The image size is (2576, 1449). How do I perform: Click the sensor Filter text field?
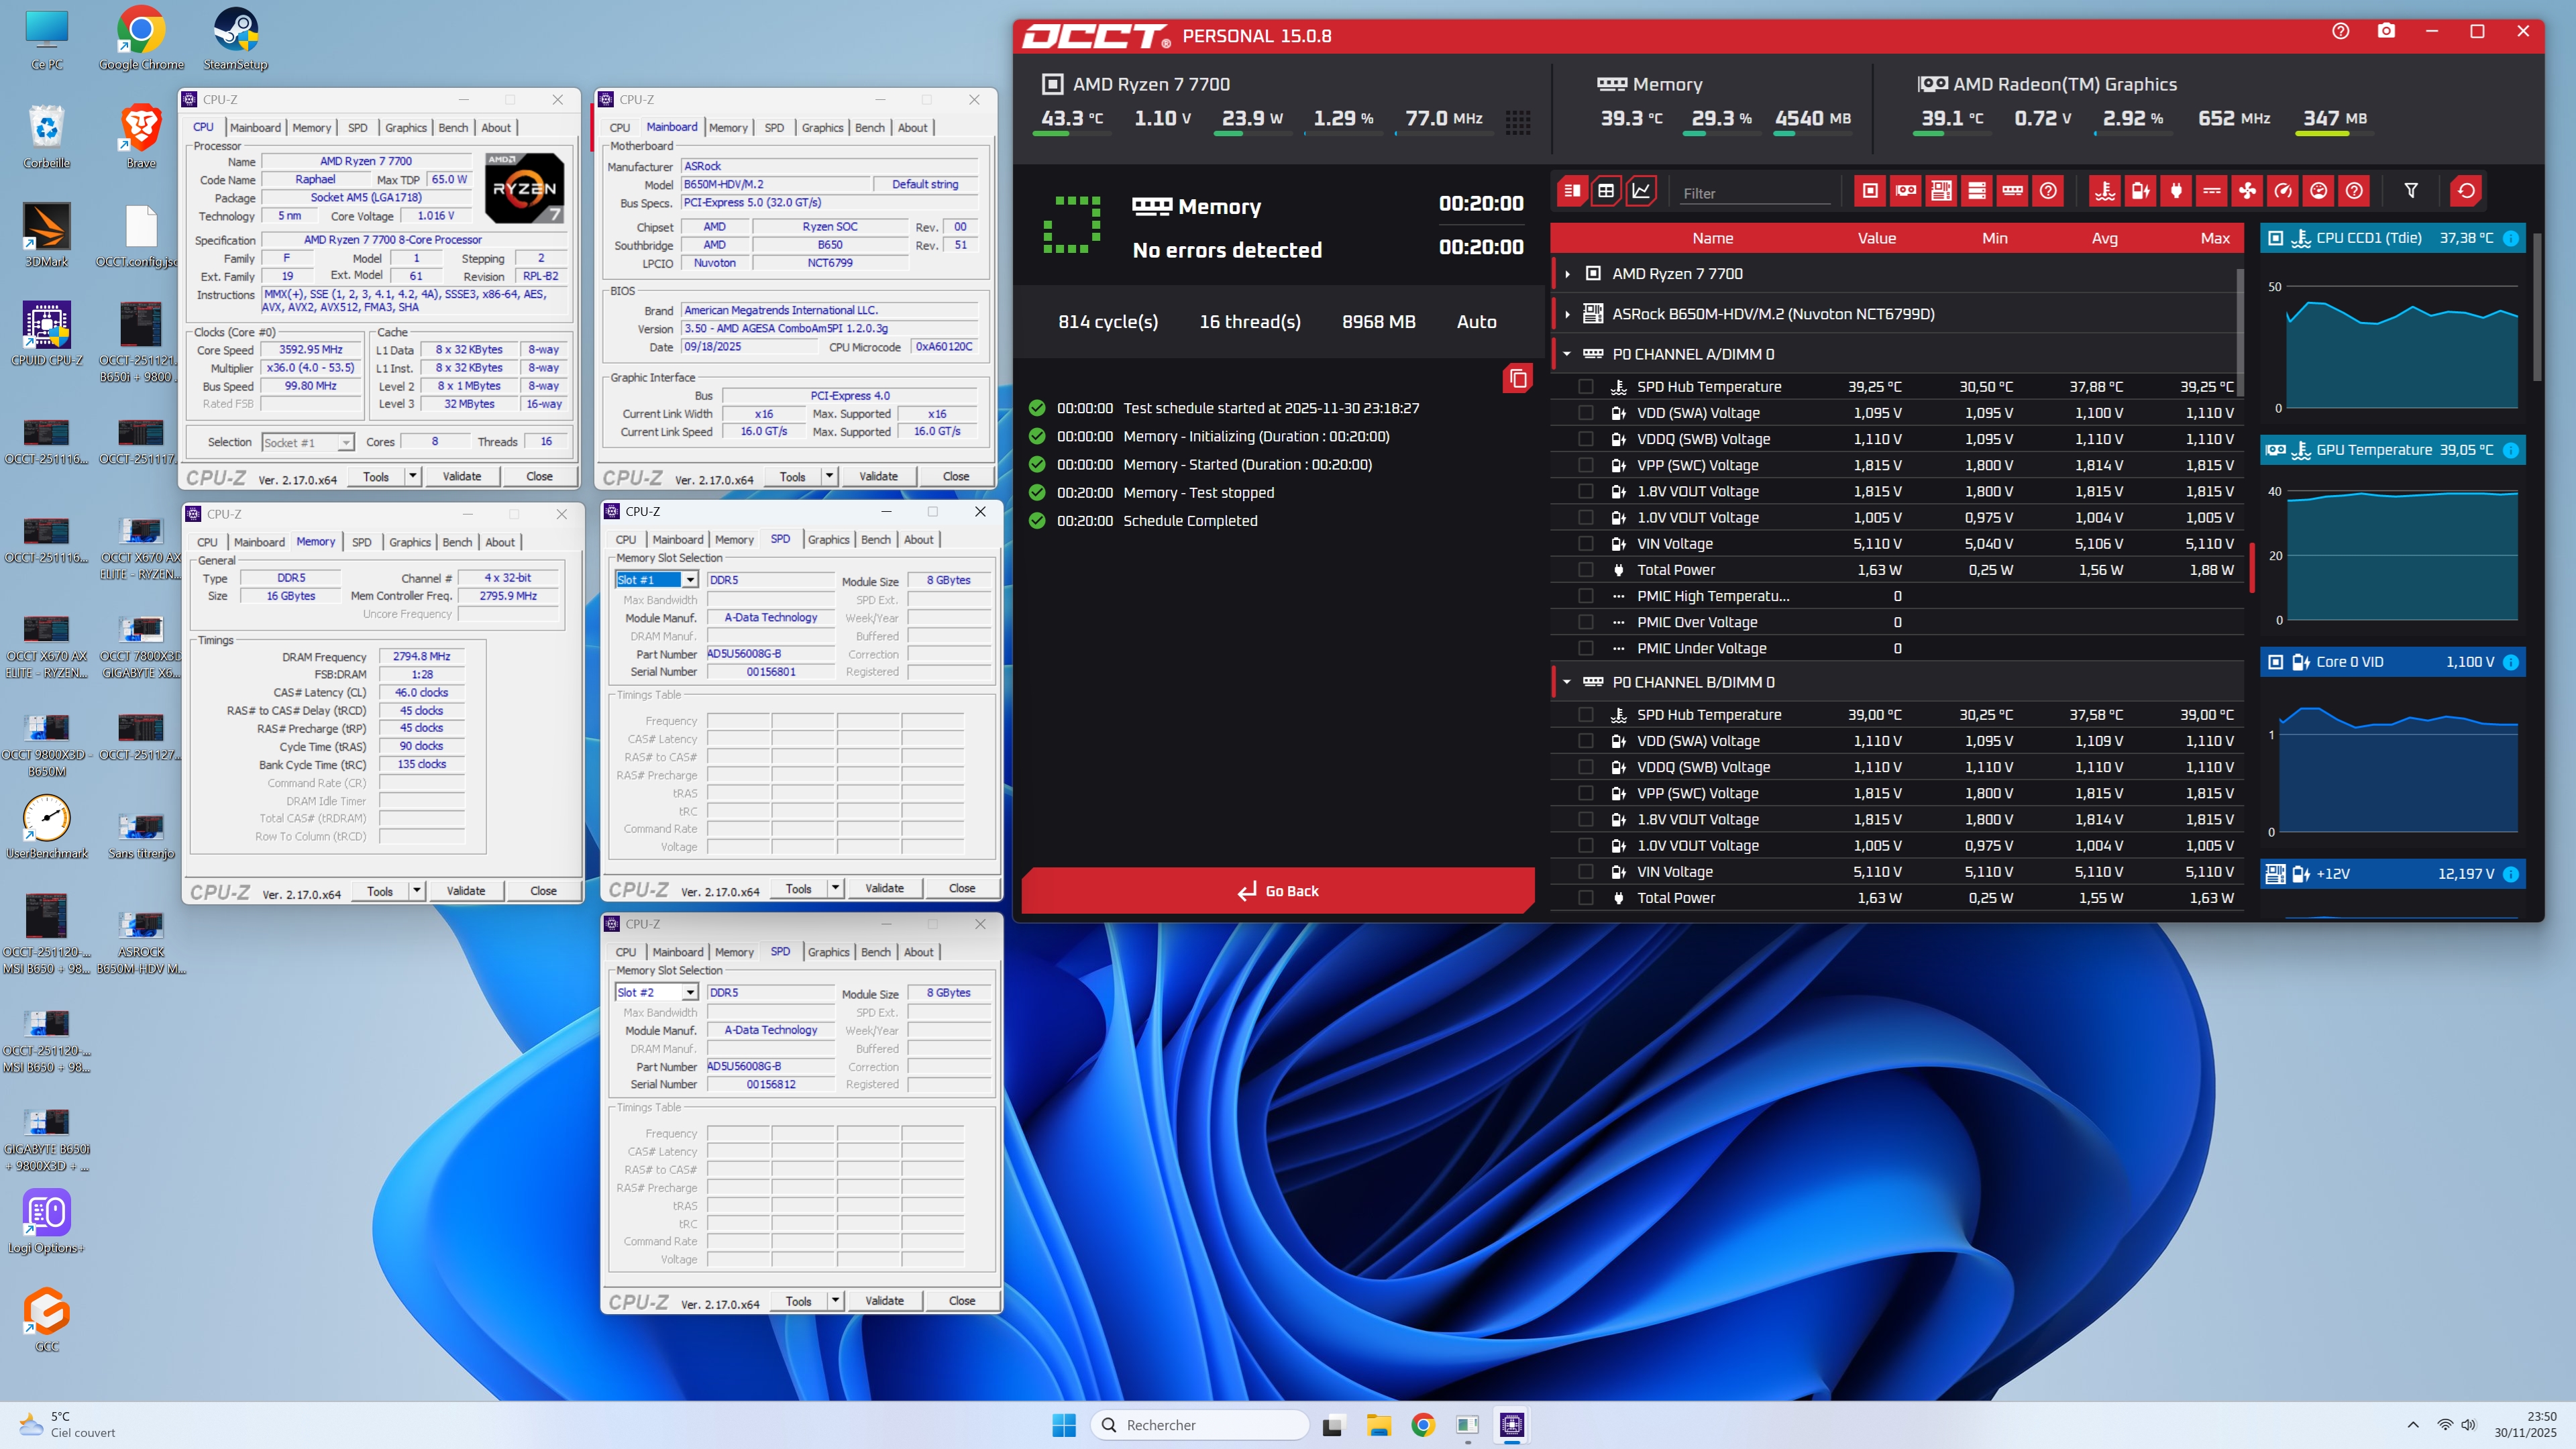[1755, 193]
